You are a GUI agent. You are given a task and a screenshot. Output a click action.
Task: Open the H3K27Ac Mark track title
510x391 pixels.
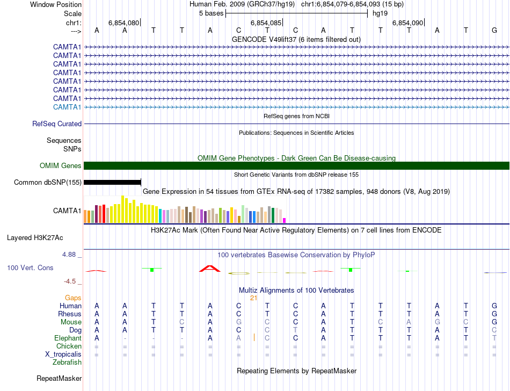click(x=296, y=230)
